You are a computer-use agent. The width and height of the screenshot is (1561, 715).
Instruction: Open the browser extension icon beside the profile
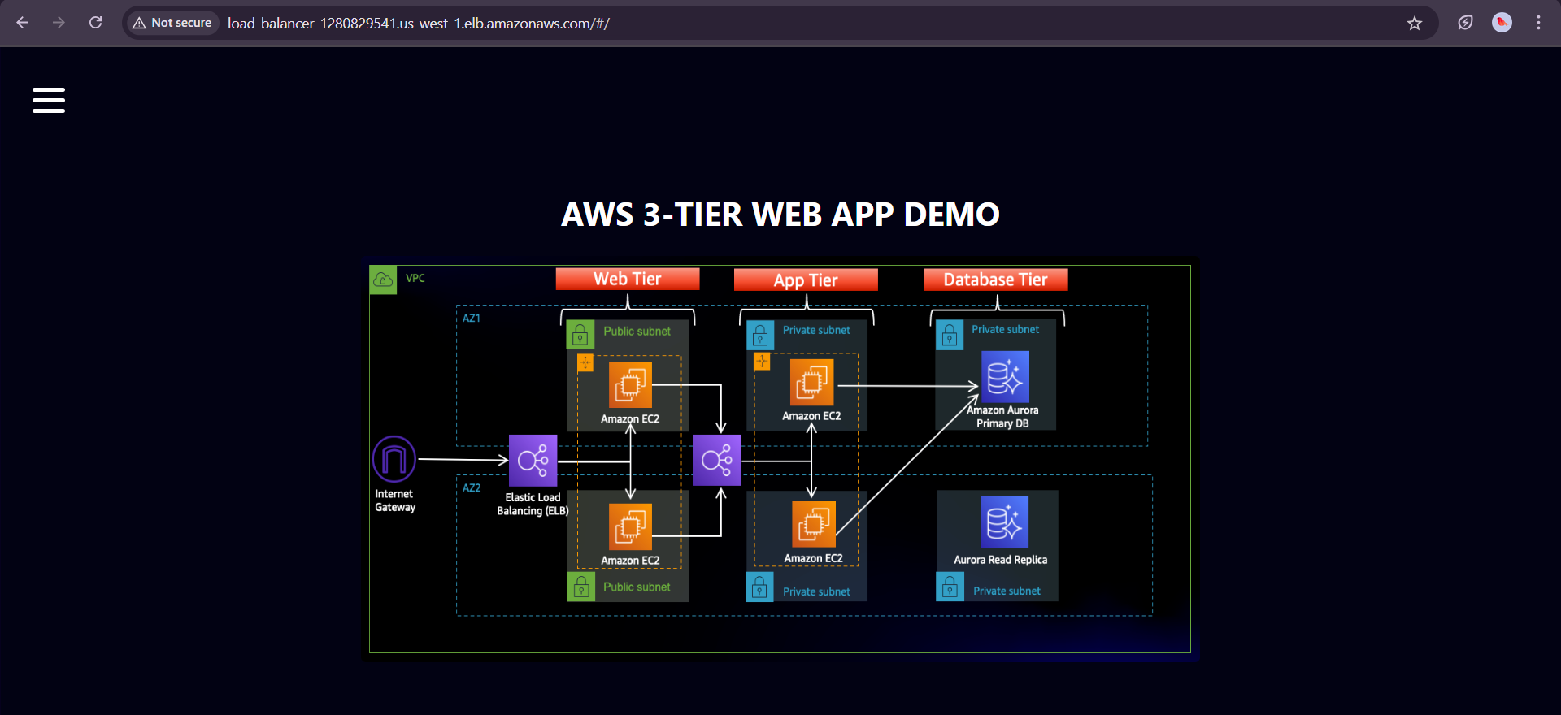pyautogui.click(x=1465, y=23)
